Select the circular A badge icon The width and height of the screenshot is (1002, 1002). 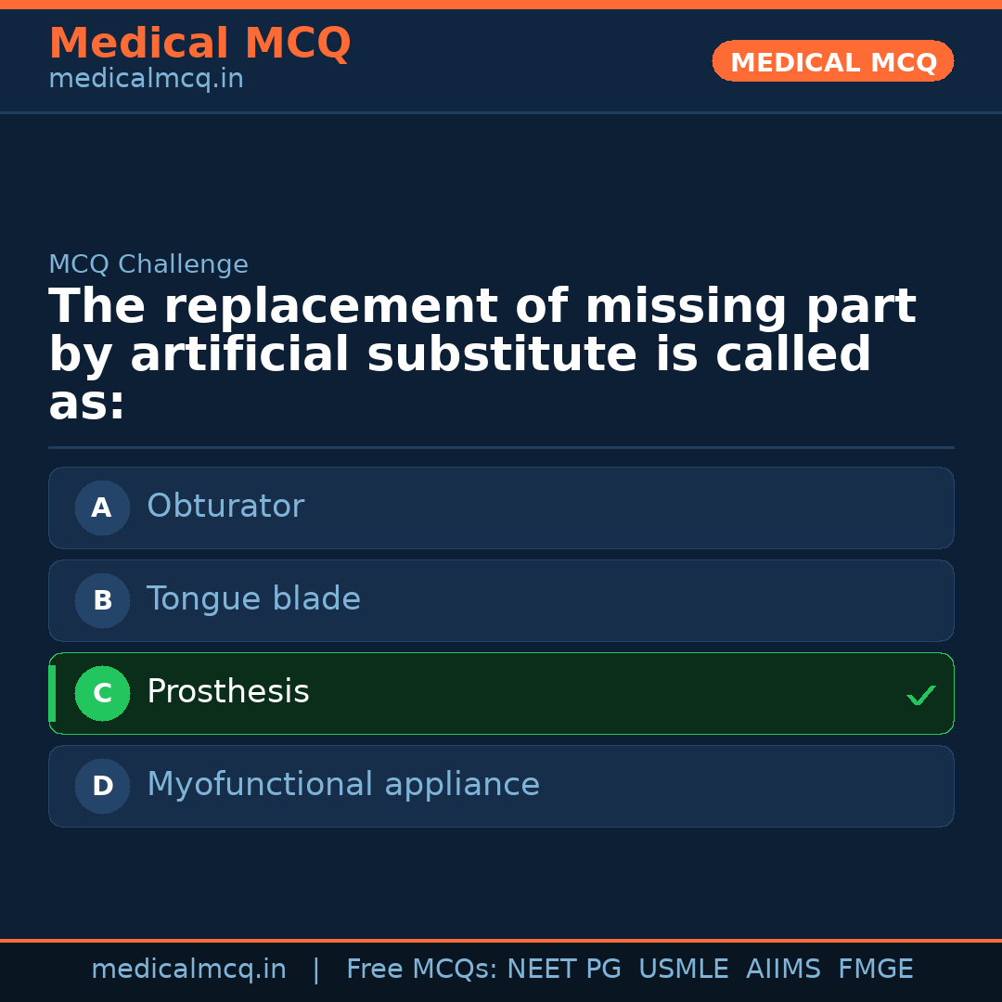click(x=102, y=507)
